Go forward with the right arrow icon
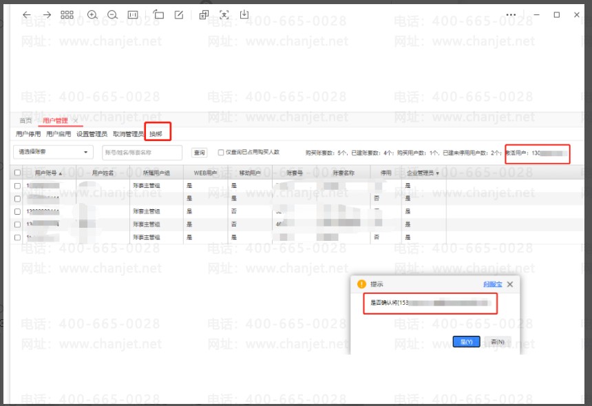The width and height of the screenshot is (592, 406). click(47, 14)
